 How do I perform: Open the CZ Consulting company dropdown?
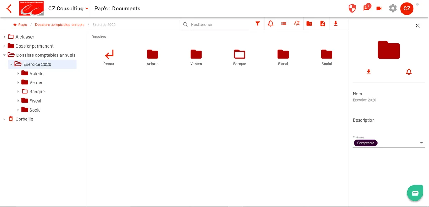pos(87,9)
